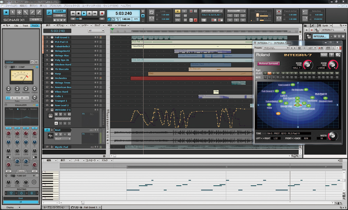Open the browser folder icon tab

[x=306, y=25]
